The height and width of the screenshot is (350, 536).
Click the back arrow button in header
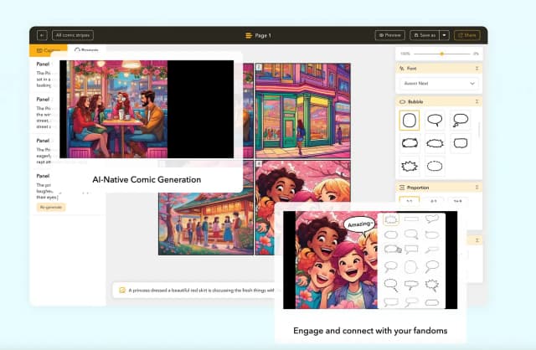click(42, 35)
